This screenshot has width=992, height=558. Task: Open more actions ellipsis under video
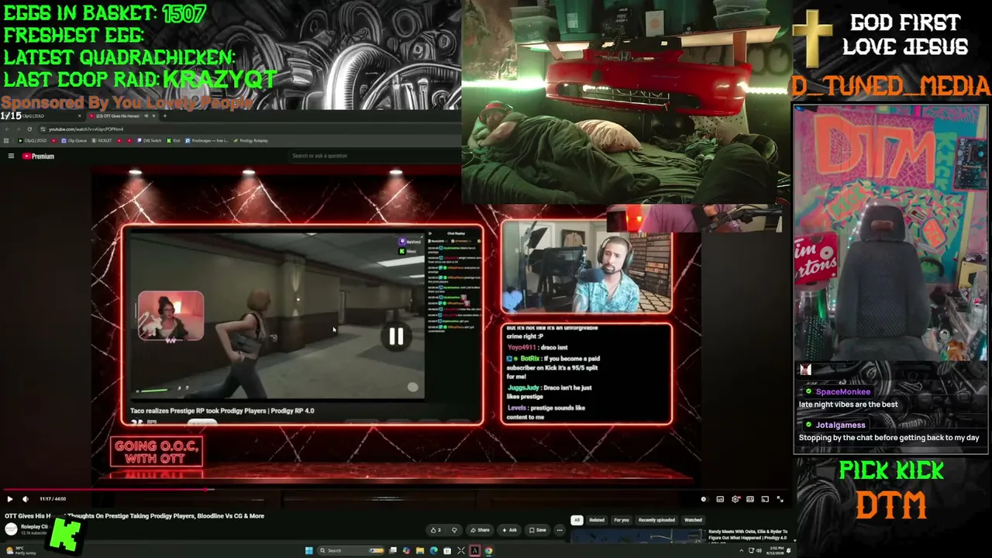(560, 530)
